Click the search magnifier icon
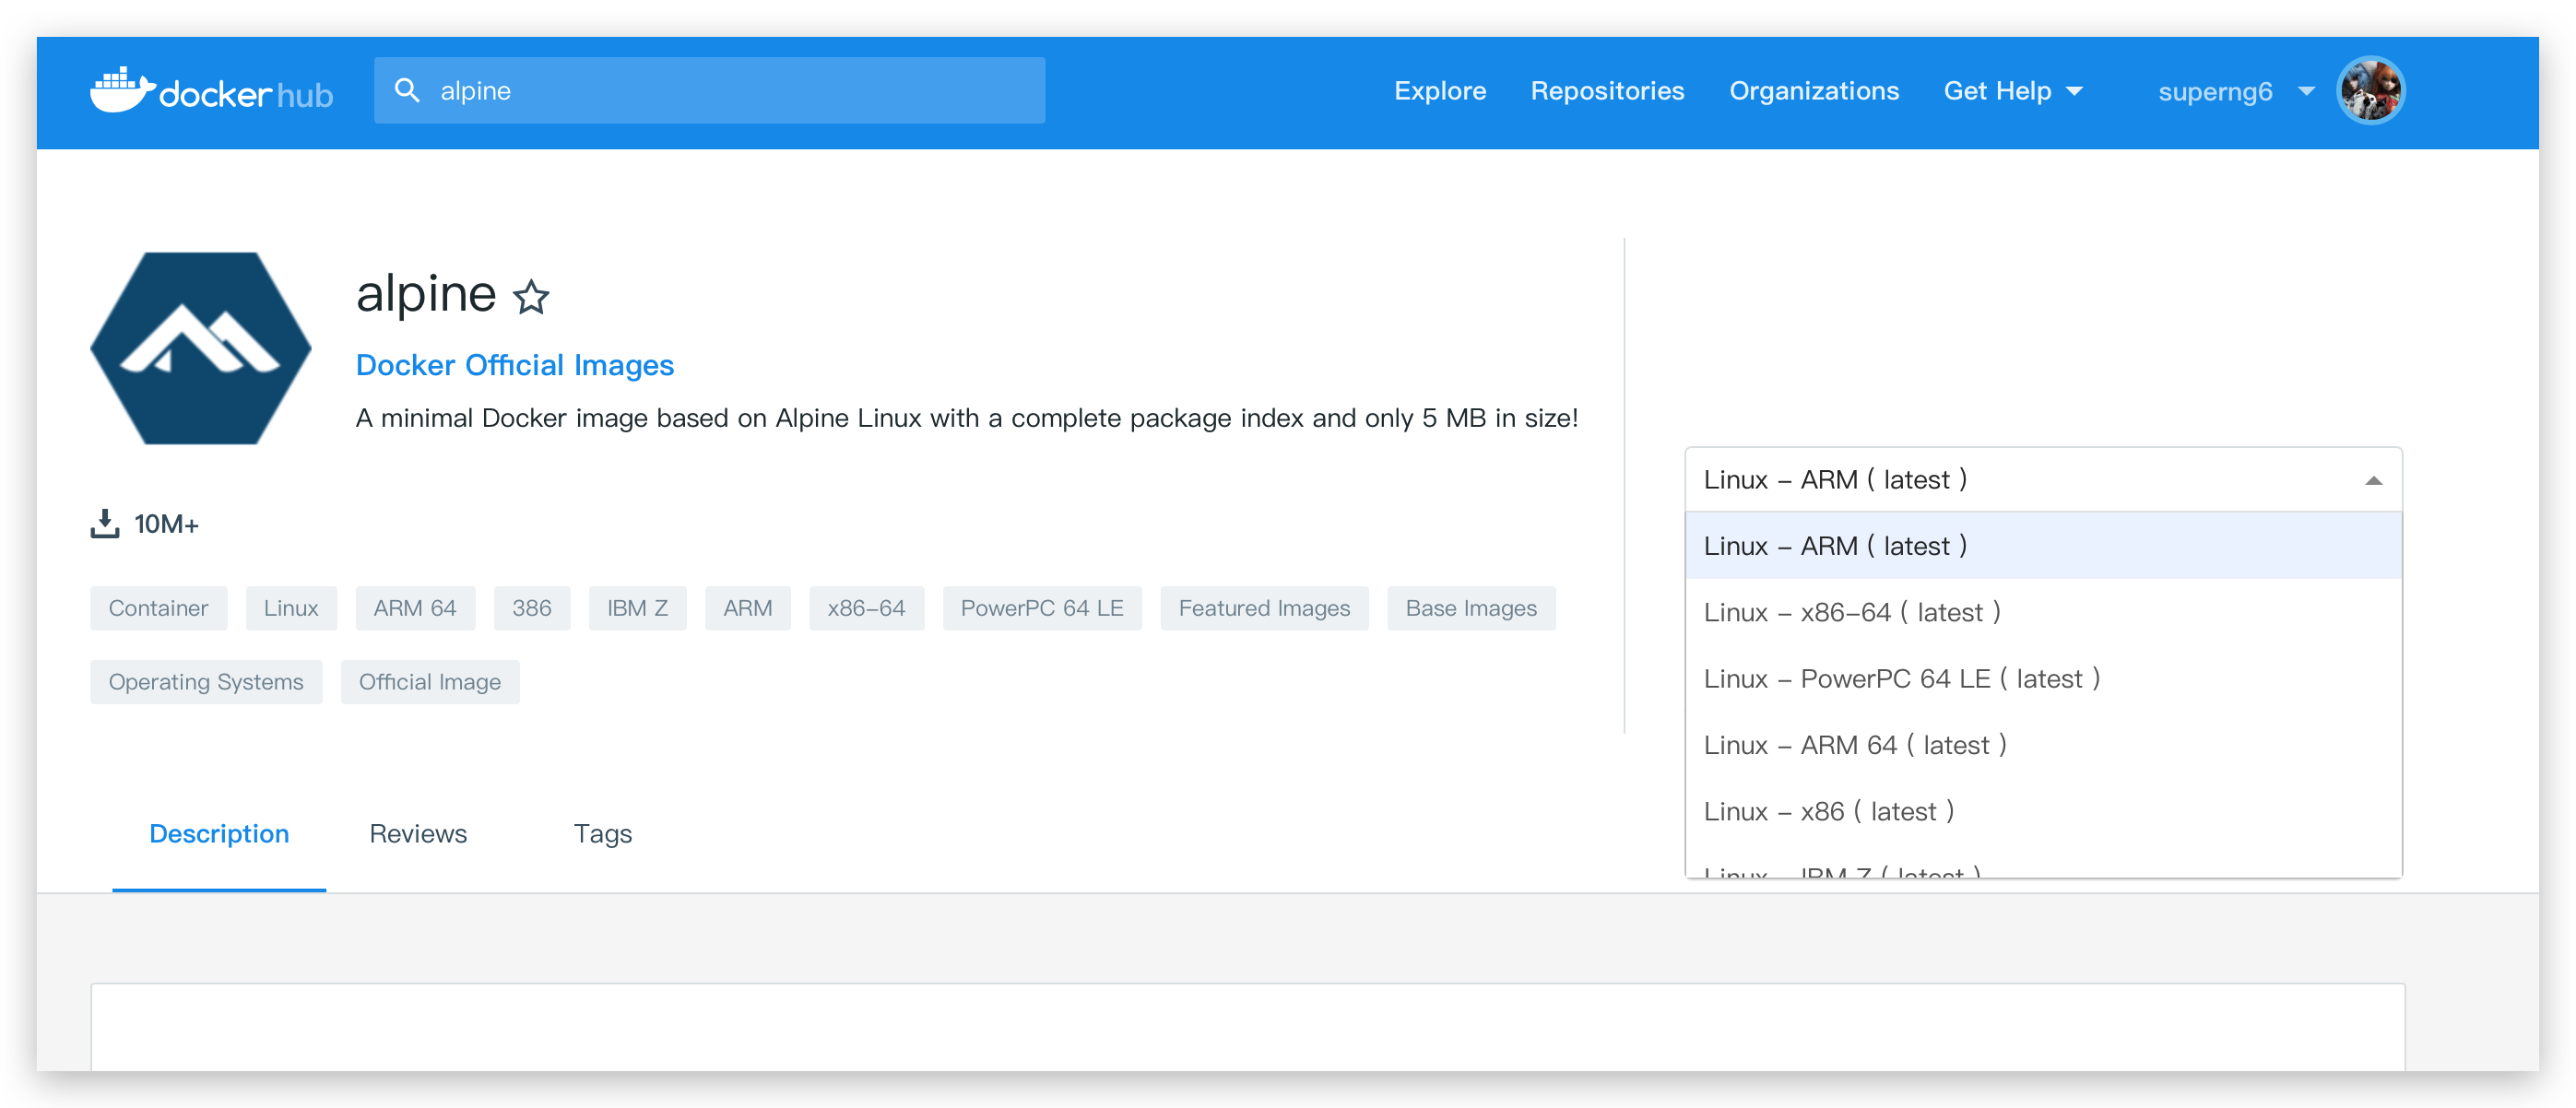The width and height of the screenshot is (2576, 1108). tap(406, 90)
